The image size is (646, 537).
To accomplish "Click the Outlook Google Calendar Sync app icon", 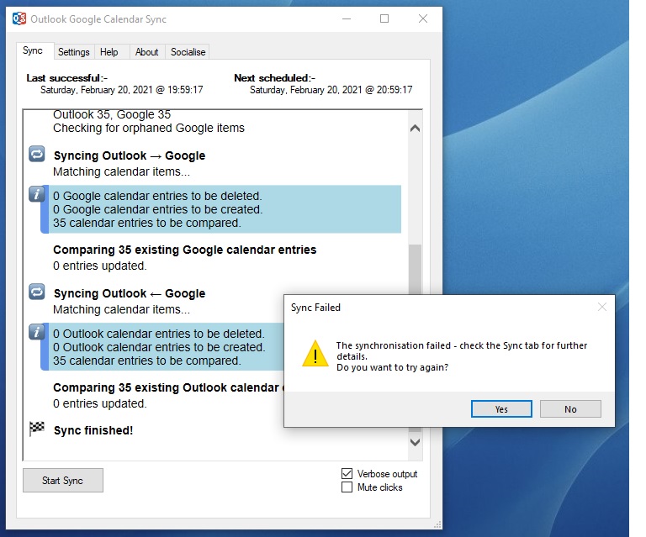I will [19, 19].
